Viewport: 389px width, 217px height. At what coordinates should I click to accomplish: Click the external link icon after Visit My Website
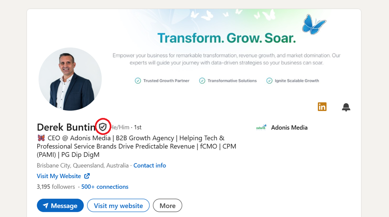pos(87,176)
